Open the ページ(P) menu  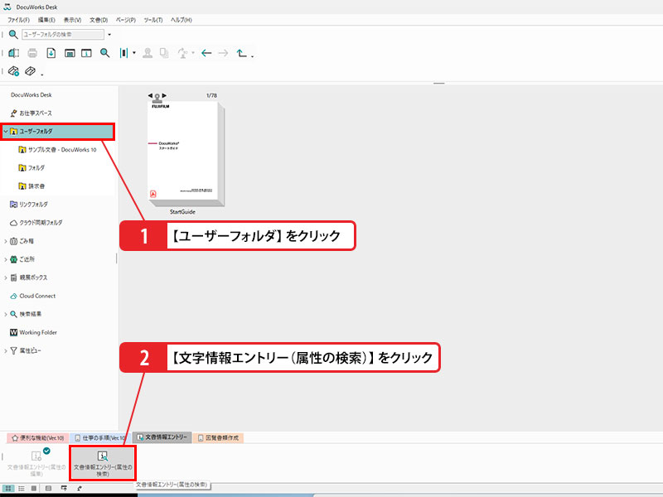point(126,20)
